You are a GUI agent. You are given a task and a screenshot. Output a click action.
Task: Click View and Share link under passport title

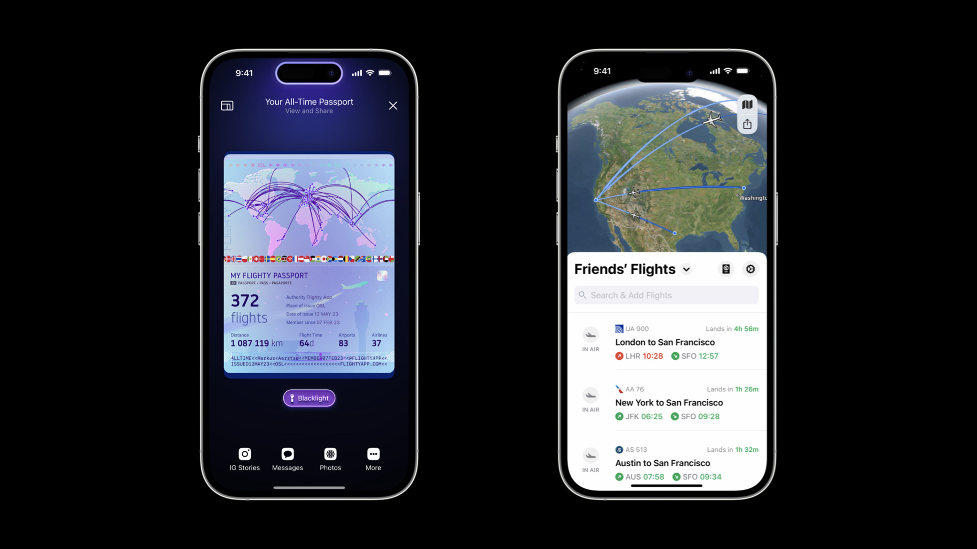(x=309, y=111)
